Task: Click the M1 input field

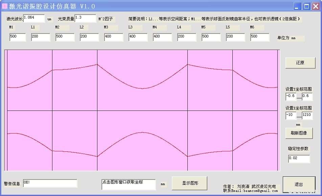Action: tap(18, 38)
